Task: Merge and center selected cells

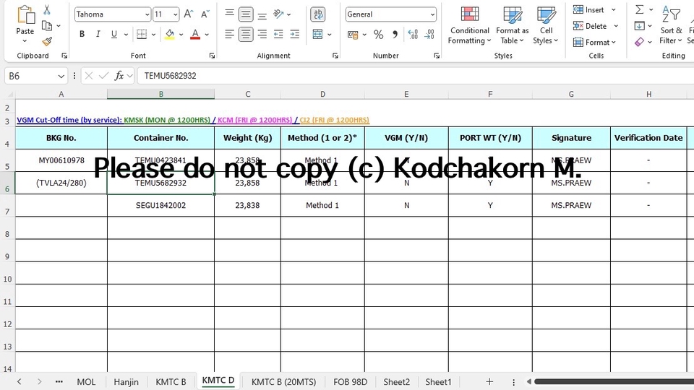Action: [x=318, y=34]
